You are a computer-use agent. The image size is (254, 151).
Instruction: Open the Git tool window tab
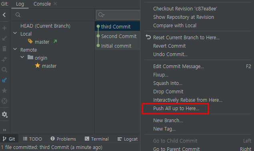pos(9,139)
